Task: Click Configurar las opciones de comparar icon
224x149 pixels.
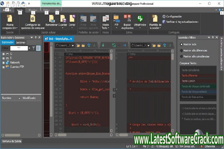Action: [33, 19]
